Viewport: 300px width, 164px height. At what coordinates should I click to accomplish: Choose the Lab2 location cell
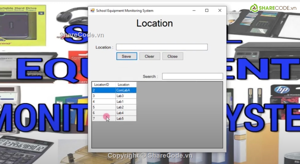[x=126, y=107]
